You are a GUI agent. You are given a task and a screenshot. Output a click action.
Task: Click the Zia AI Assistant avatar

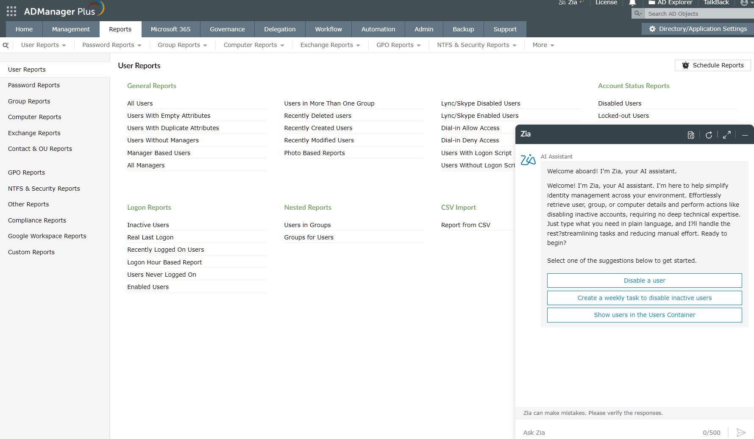(x=528, y=160)
